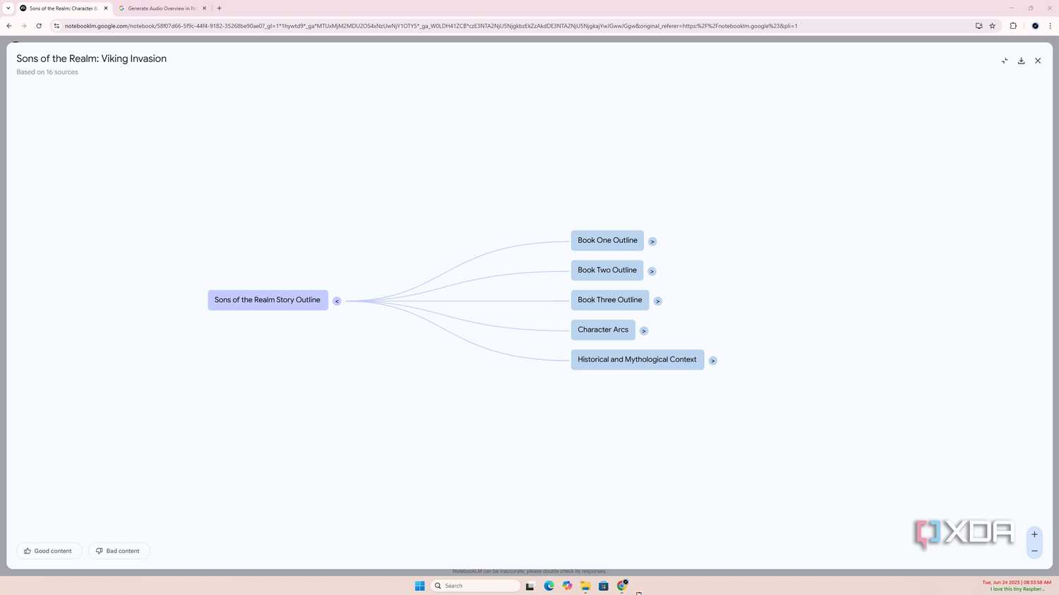Open Copilot from the taskbar

[x=567, y=586]
